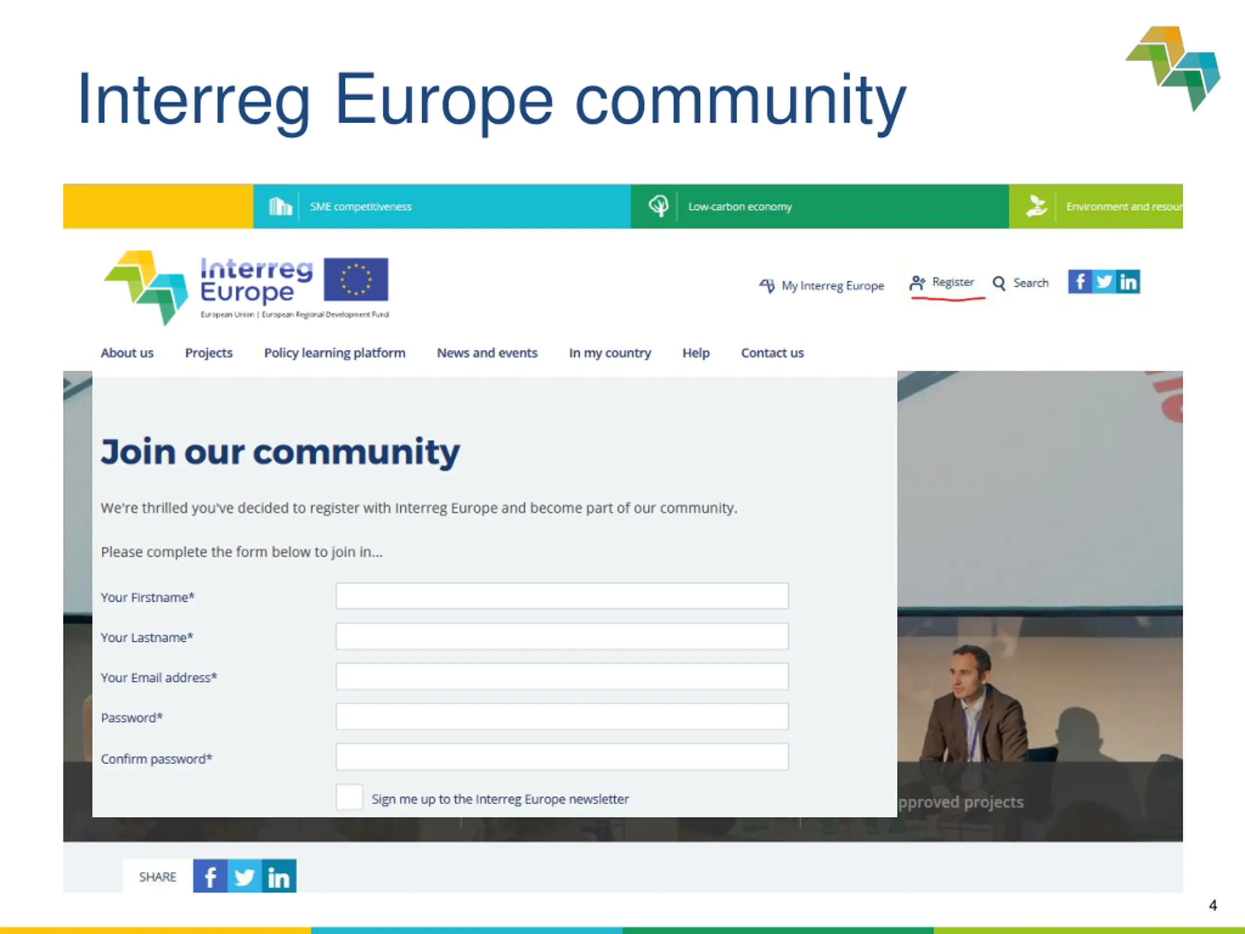This screenshot has height=934, width=1245.
Task: Select the yellow topic bar segment
Action: [158, 206]
